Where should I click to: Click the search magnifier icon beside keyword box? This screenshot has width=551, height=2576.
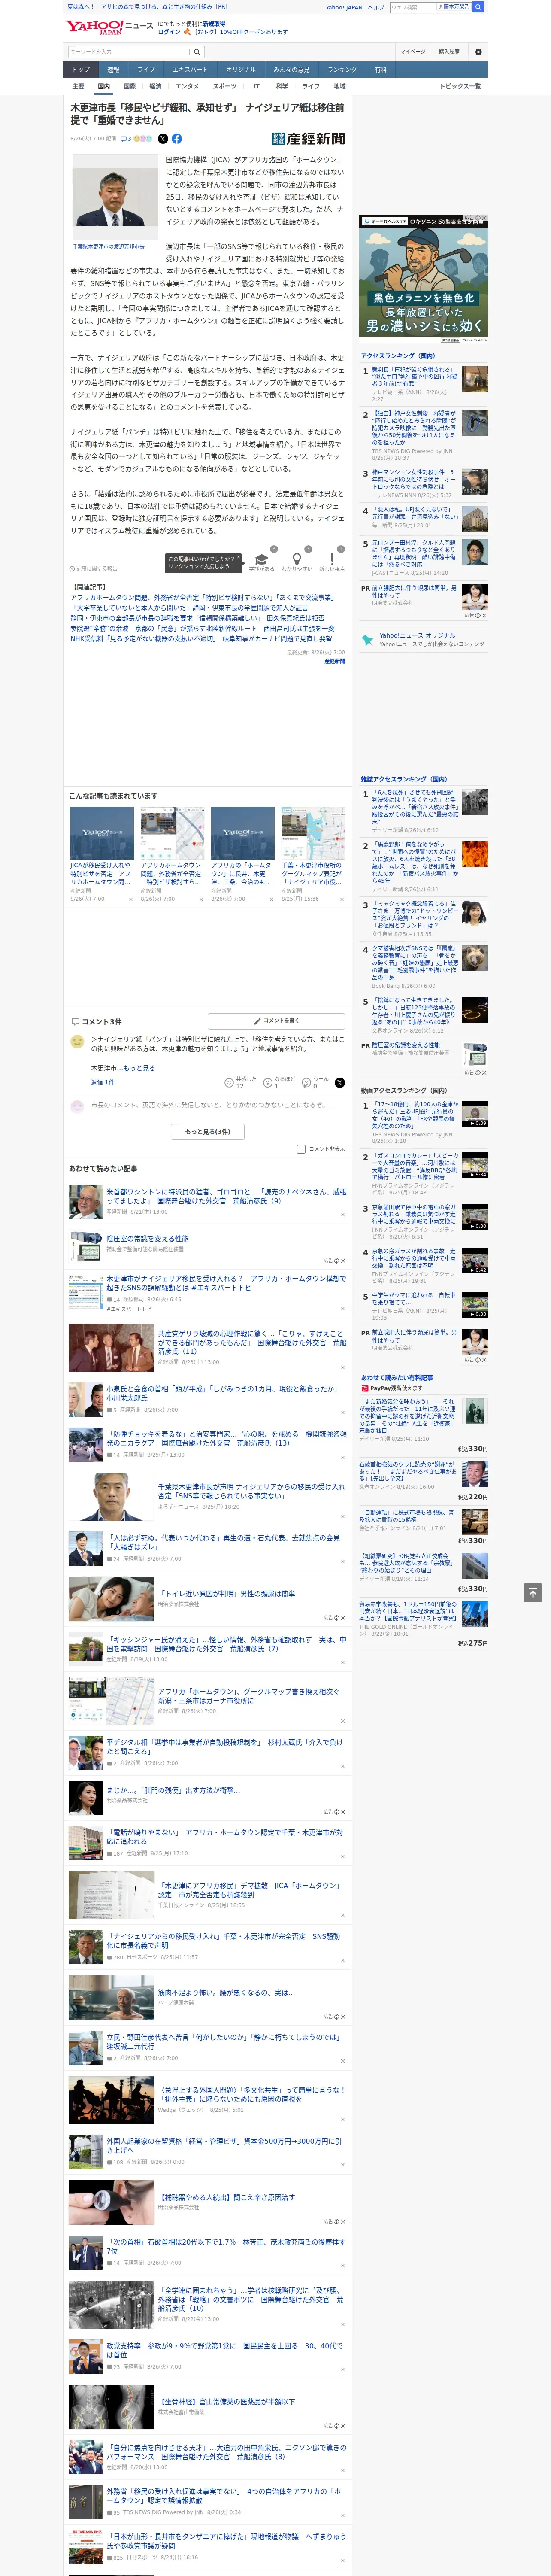point(197,52)
